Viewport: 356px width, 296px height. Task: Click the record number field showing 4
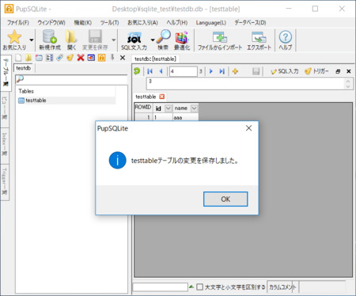[x=184, y=71]
